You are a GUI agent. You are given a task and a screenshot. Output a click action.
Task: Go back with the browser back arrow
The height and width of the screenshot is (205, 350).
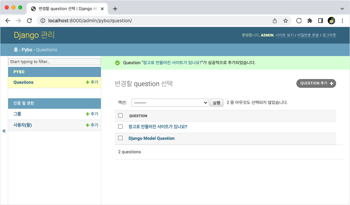pos(8,21)
